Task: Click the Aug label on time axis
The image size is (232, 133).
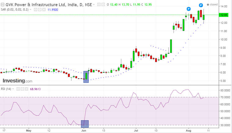Action: pyautogui.click(x=189, y=131)
